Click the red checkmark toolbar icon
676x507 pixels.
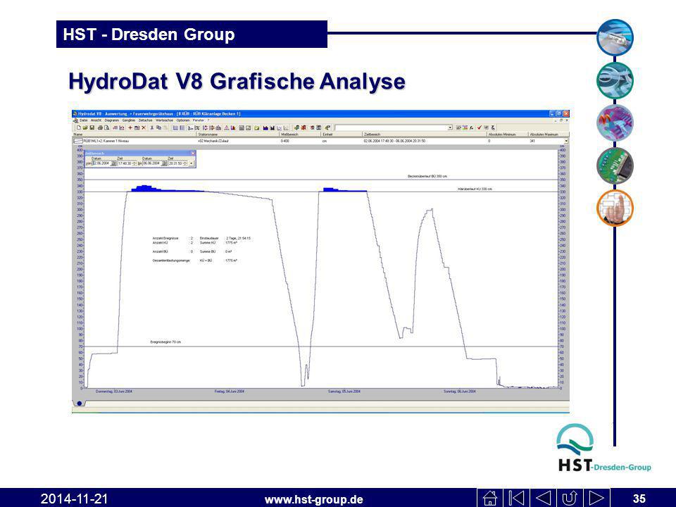(x=479, y=127)
